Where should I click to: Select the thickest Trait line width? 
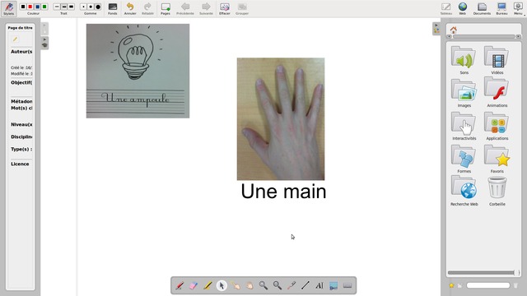pyautogui.click(x=72, y=7)
